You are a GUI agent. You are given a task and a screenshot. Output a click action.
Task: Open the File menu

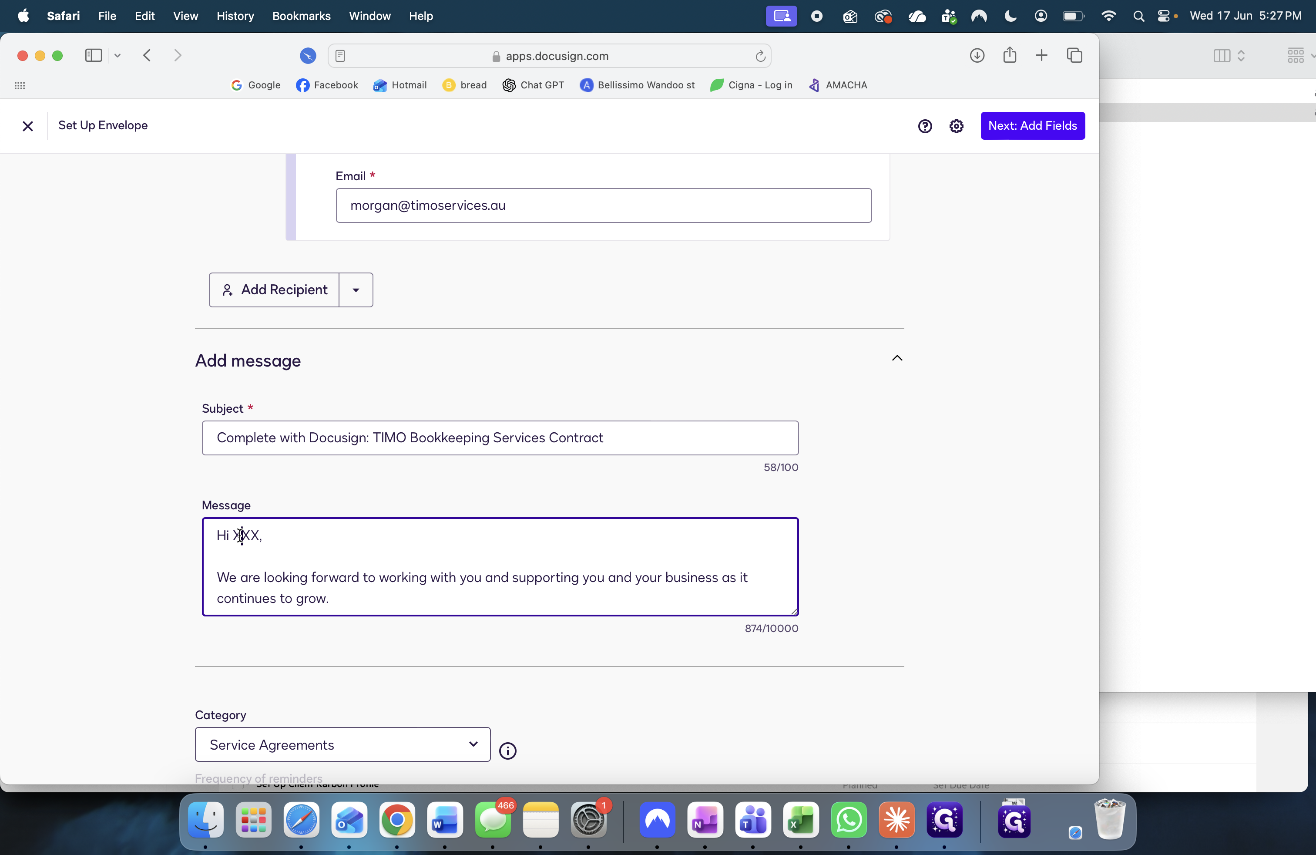(107, 16)
